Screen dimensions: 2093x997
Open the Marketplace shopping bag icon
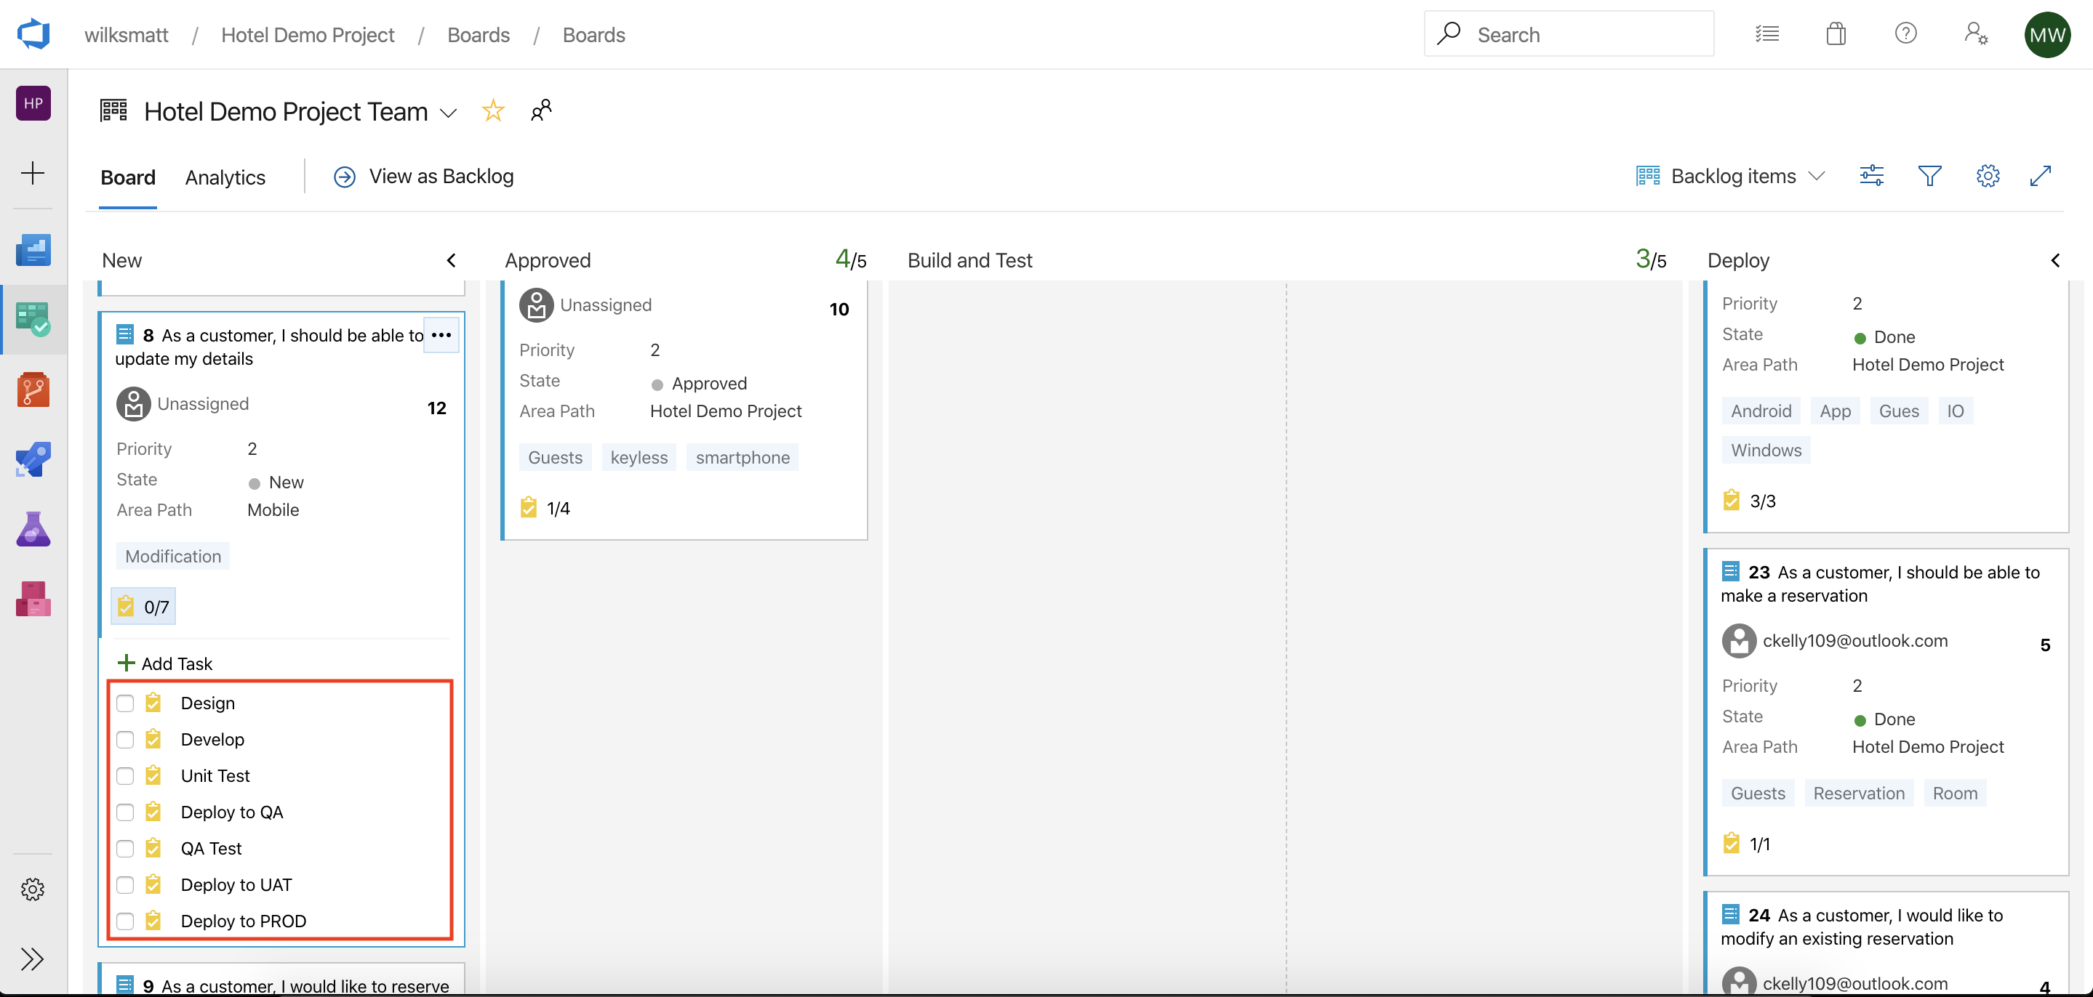click(x=1836, y=33)
